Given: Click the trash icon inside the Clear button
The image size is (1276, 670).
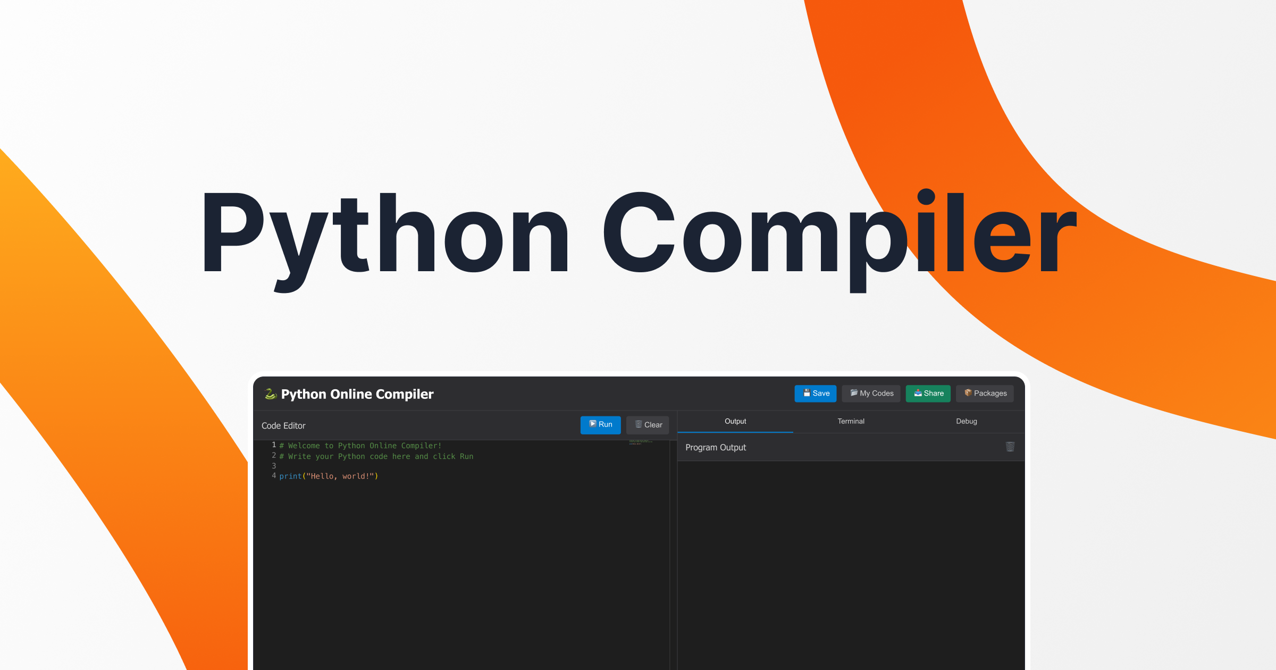Looking at the screenshot, I should [x=639, y=425].
